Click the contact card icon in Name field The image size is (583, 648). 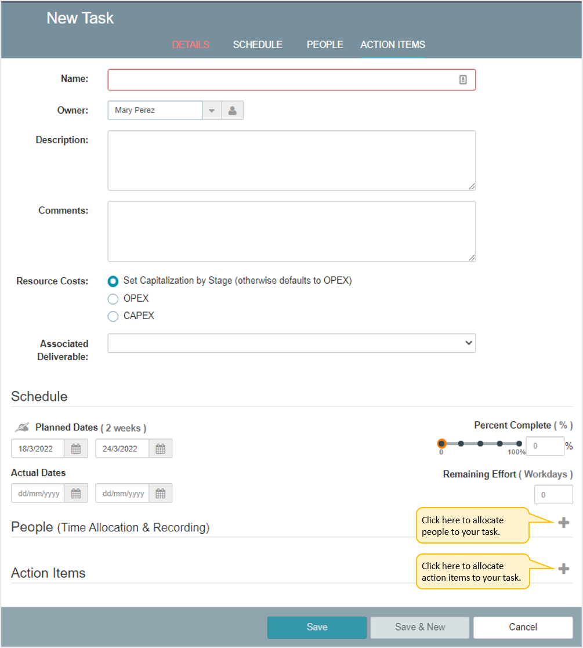[x=463, y=79]
